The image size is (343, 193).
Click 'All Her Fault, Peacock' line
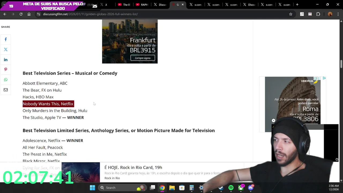[x=43, y=147]
